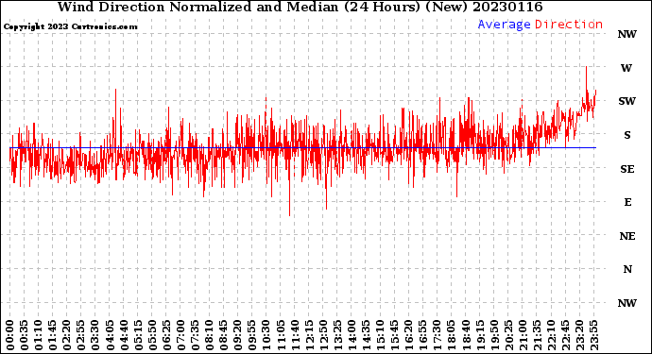This screenshot has height=354, width=652.
Task: Select the red Direction legend label
Action: tap(569, 25)
